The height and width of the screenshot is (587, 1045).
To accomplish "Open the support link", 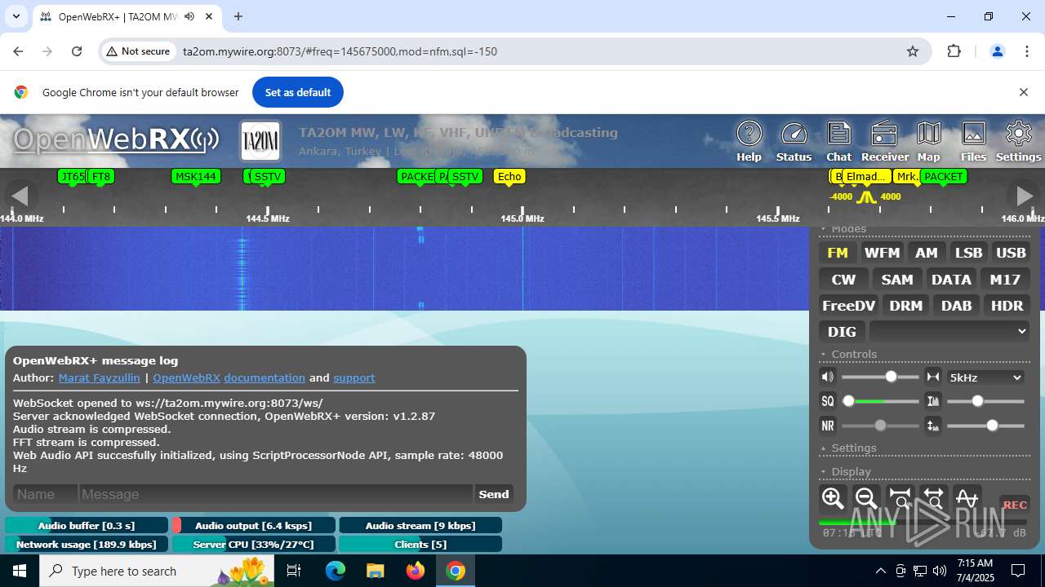I will point(354,377).
